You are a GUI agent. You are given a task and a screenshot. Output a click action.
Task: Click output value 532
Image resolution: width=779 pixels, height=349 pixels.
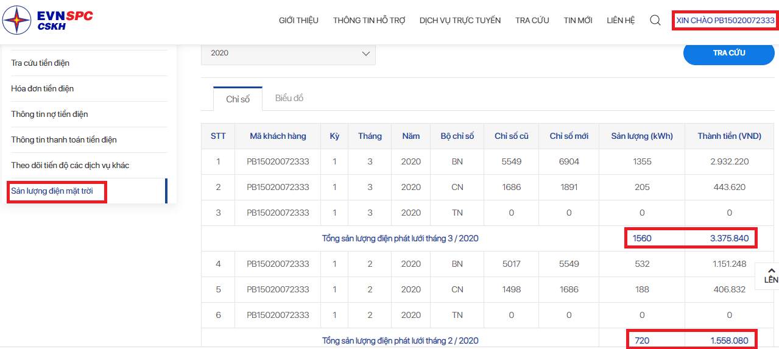[x=642, y=264]
